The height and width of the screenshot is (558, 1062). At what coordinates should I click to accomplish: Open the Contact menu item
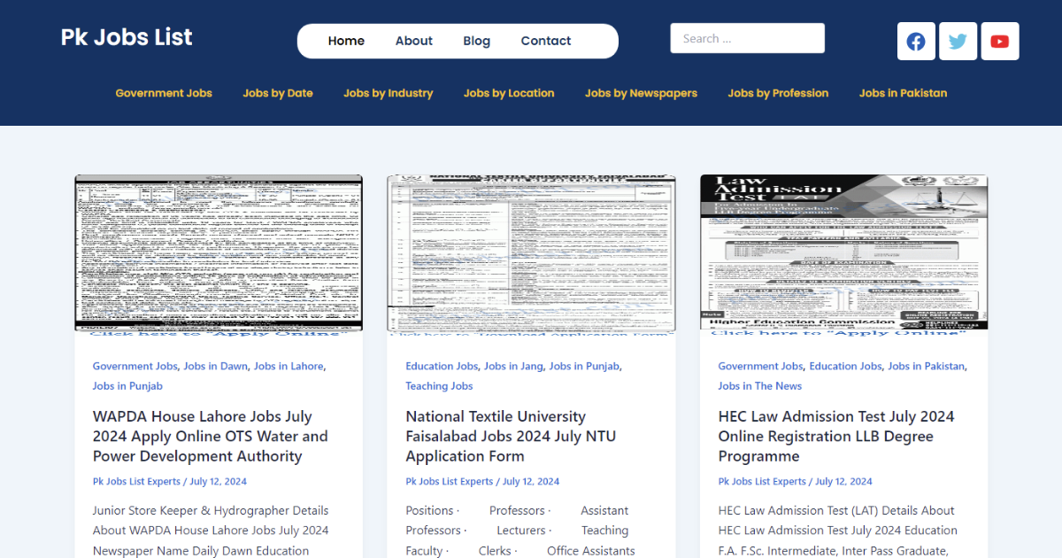coord(545,41)
